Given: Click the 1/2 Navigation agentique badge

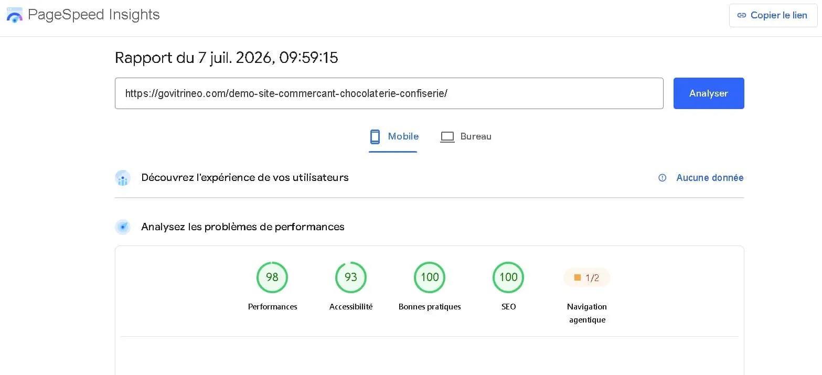Looking at the screenshot, I should click(587, 277).
